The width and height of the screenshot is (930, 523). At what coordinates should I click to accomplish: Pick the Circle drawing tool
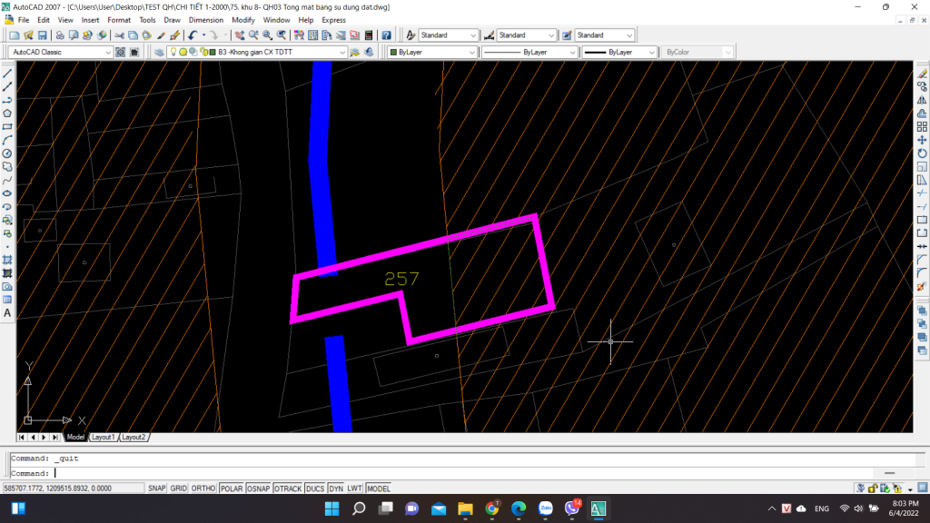[7, 153]
